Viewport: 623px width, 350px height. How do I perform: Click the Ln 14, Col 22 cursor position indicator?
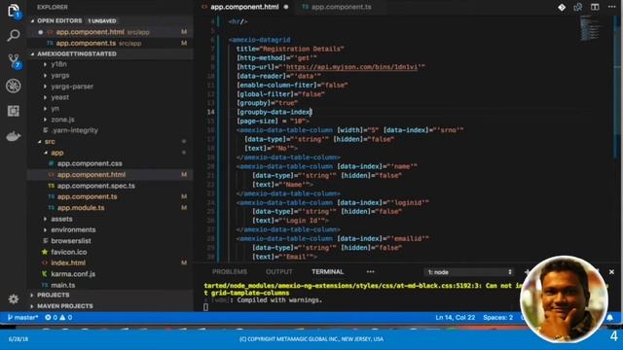click(455, 318)
